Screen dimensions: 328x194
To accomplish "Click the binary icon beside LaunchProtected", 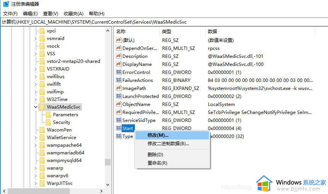I will (x=118, y=96).
